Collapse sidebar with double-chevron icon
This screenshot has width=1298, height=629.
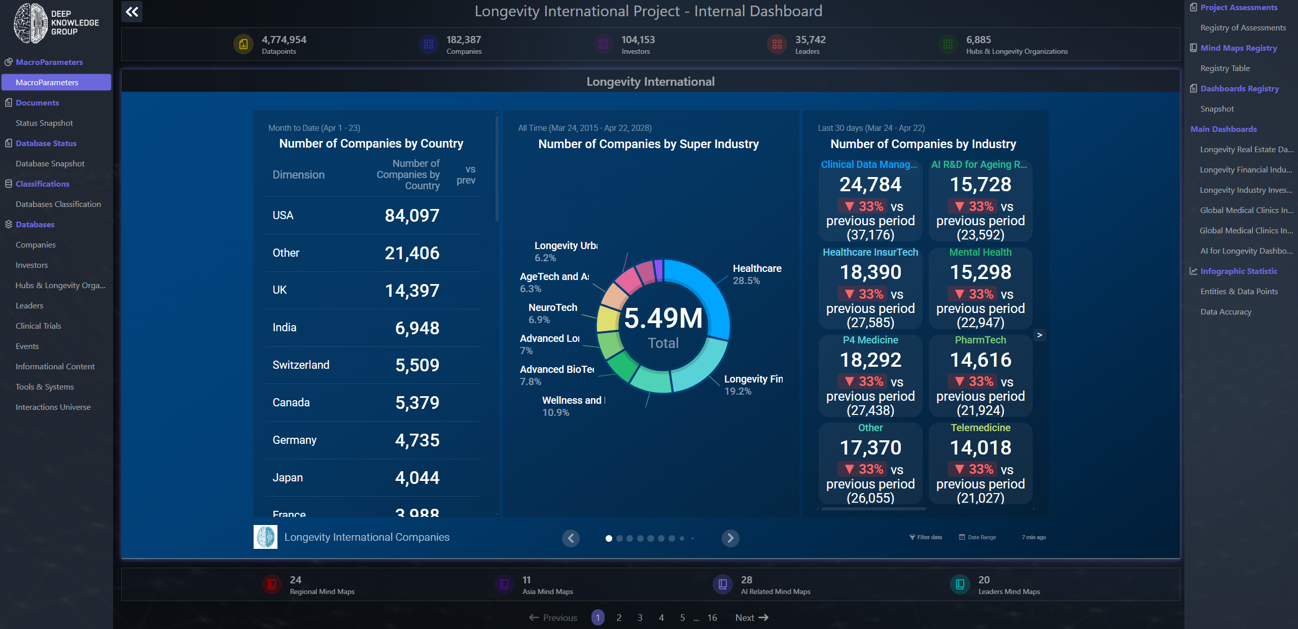tap(132, 12)
